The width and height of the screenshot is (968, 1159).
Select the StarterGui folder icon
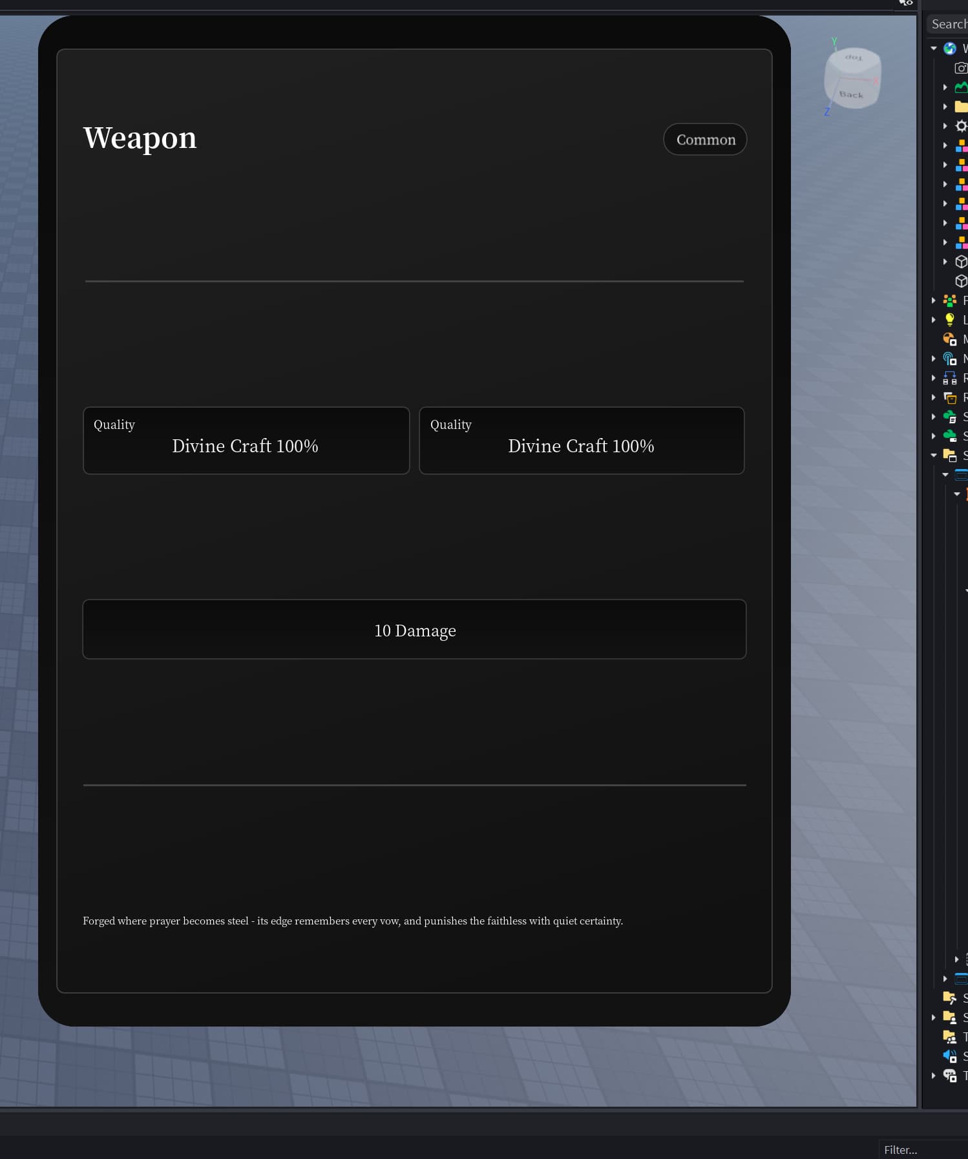(949, 455)
